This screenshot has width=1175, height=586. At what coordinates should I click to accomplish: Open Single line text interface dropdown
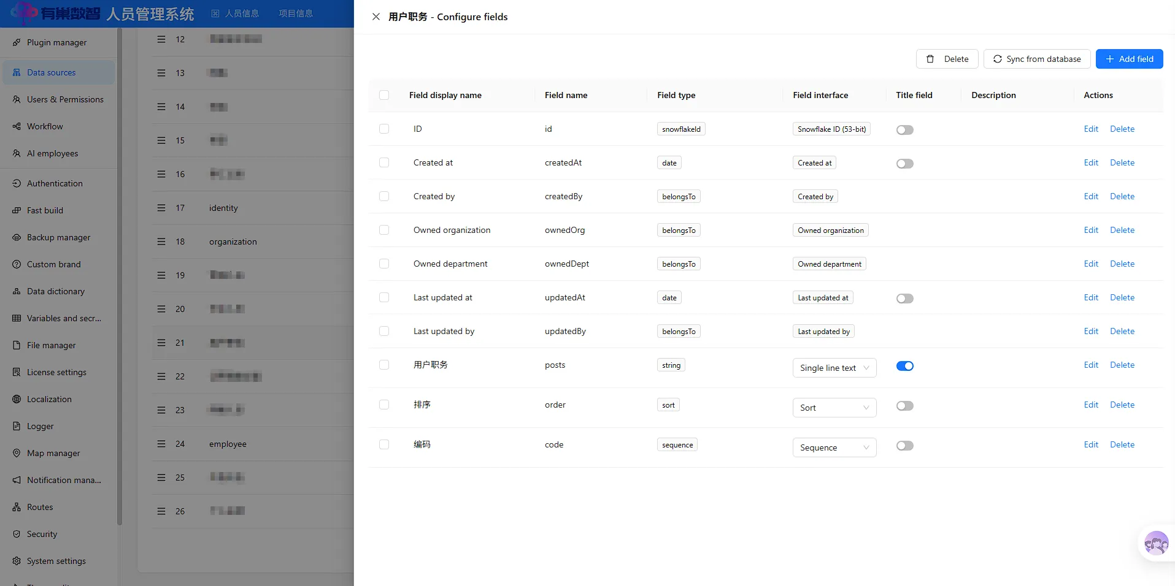(834, 368)
